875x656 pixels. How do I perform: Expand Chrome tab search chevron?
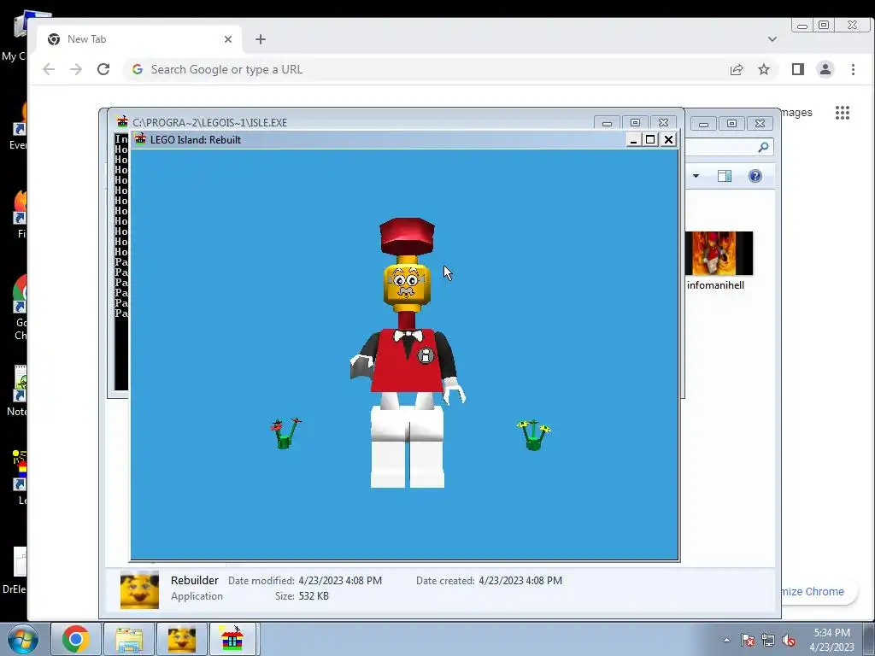point(772,39)
